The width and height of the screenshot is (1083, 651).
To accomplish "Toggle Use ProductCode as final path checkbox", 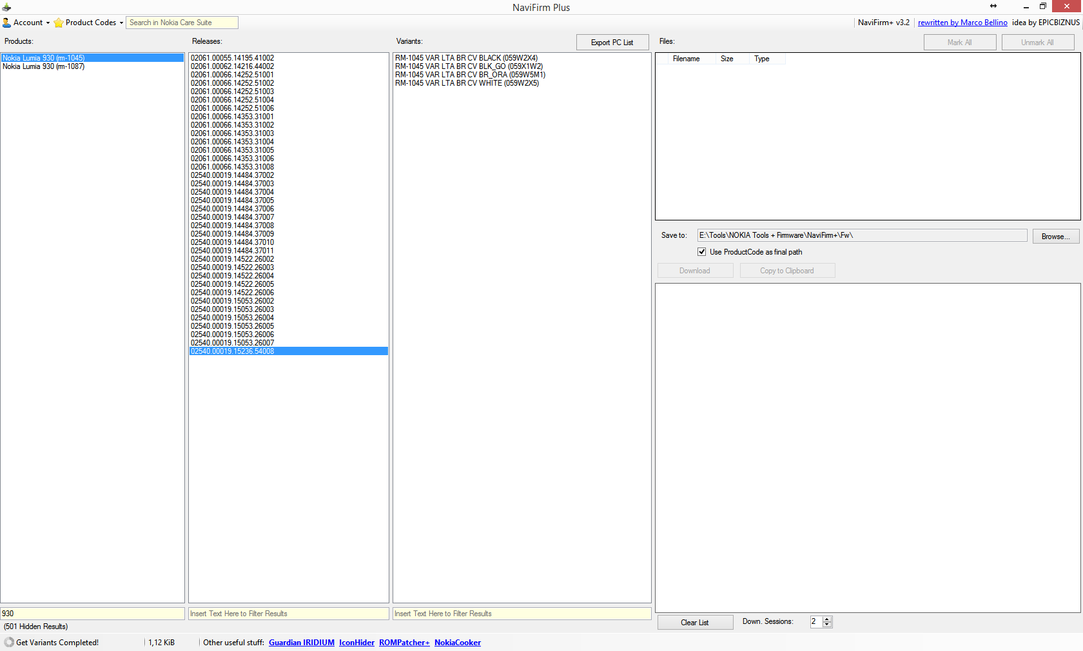I will (x=702, y=252).
